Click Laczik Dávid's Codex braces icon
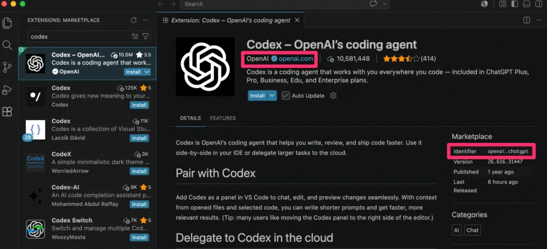Screen dimensions: 547x249 36,130
